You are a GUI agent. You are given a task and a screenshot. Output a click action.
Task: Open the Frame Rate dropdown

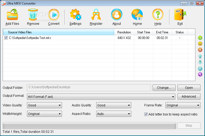[183, 105]
